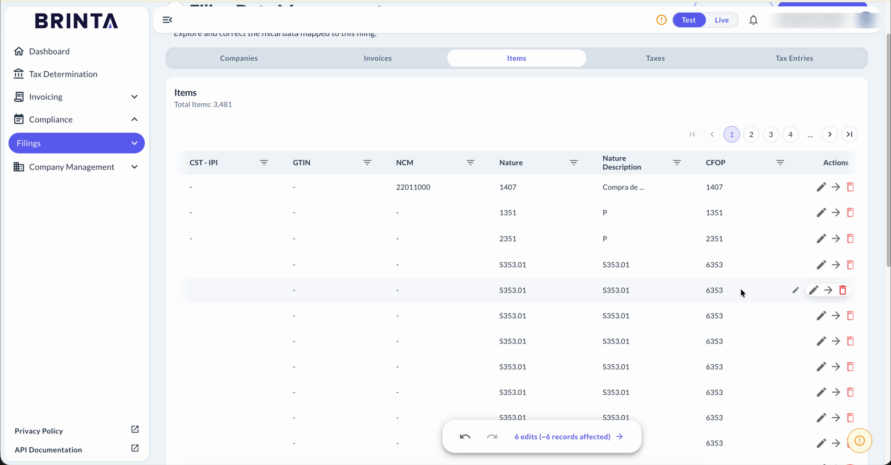The image size is (891, 465).
Task: Collapse the sidebar with the hamburger icon
Action: pyautogui.click(x=167, y=20)
